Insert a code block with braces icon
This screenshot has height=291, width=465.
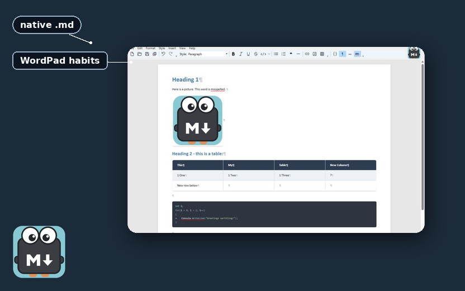coord(335,54)
